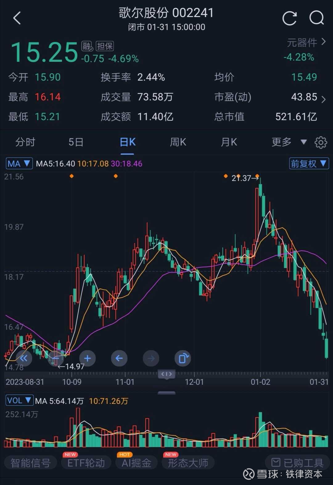Switch to 分时 tab
Screen dimensions: 333x485
(x=25, y=142)
